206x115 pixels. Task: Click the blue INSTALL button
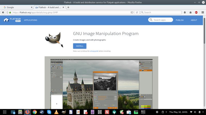tap(80, 46)
